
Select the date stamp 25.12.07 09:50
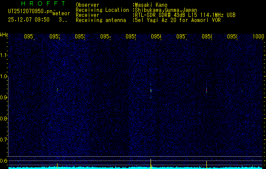(29, 20)
